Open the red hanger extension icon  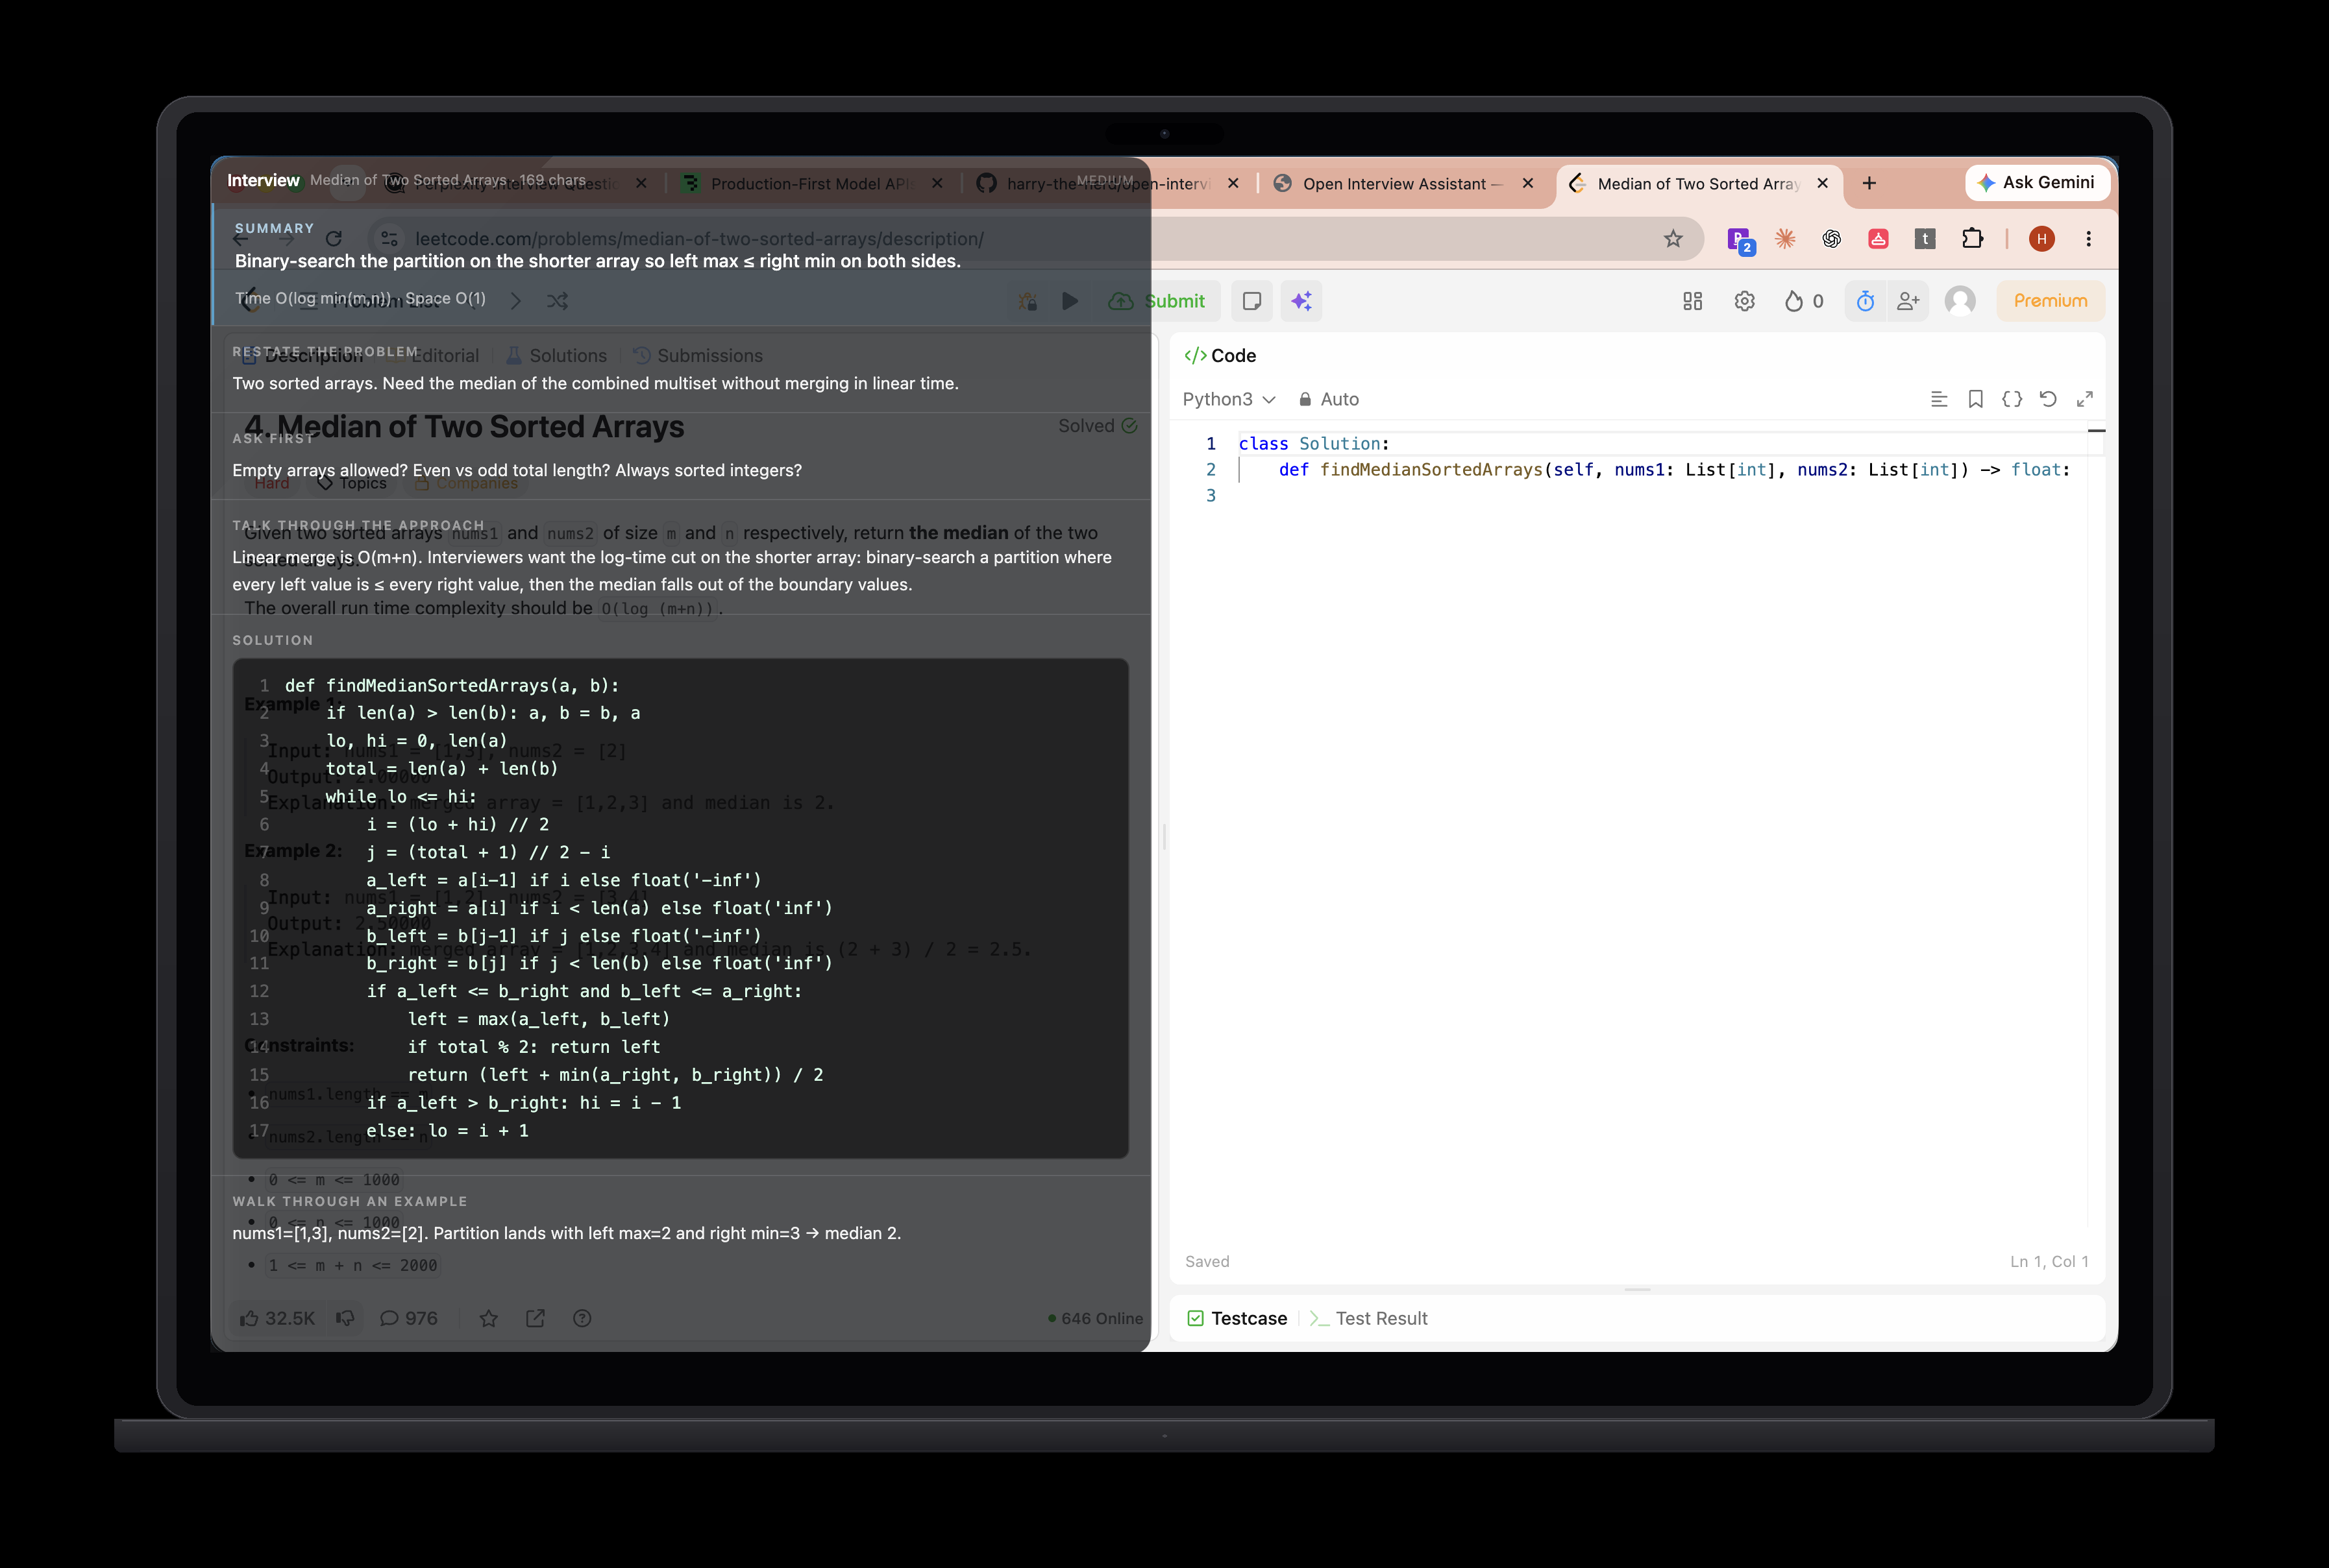click(x=1878, y=239)
